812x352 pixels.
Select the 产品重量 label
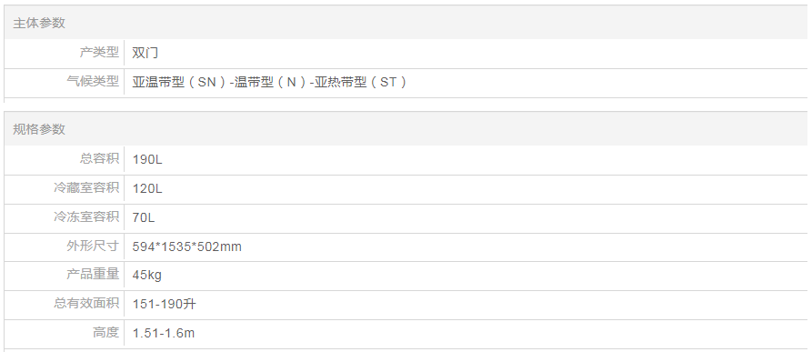(x=93, y=274)
